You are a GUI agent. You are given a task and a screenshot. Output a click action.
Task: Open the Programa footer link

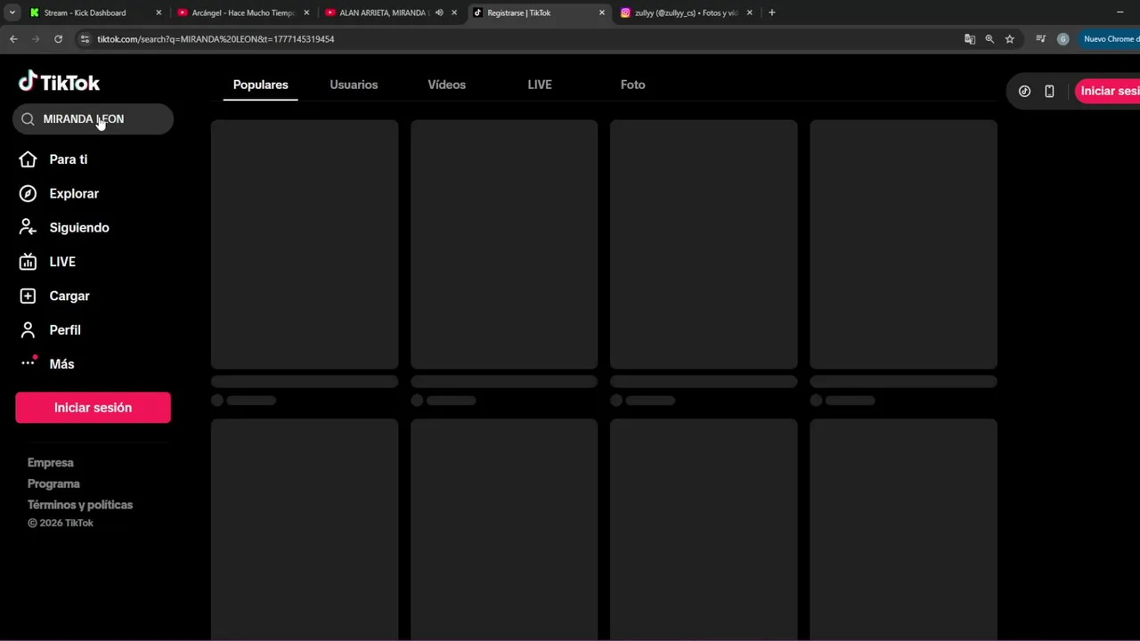tap(53, 483)
